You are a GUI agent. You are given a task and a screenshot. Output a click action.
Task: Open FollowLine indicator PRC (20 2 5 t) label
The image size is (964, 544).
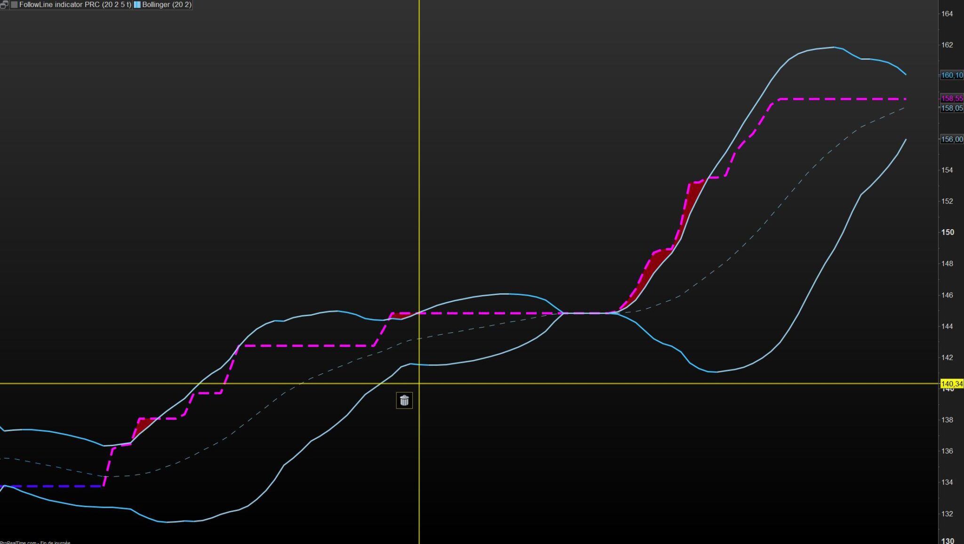point(75,5)
